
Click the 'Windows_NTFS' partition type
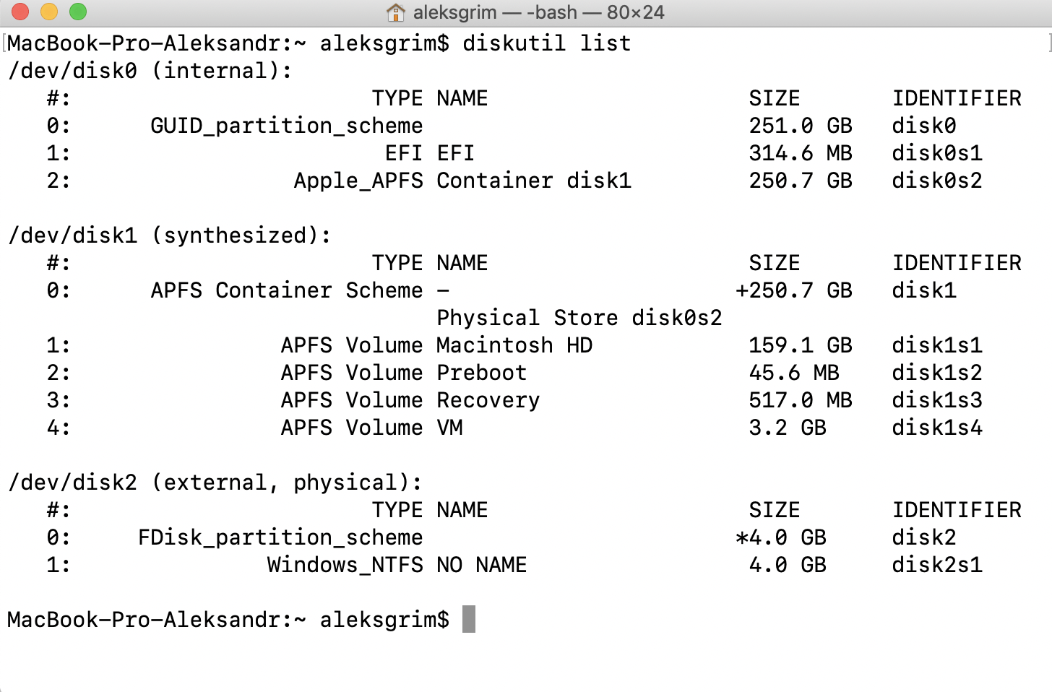click(345, 565)
